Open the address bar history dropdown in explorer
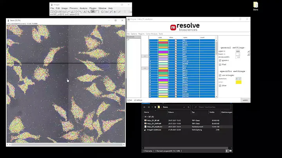 [184, 107]
